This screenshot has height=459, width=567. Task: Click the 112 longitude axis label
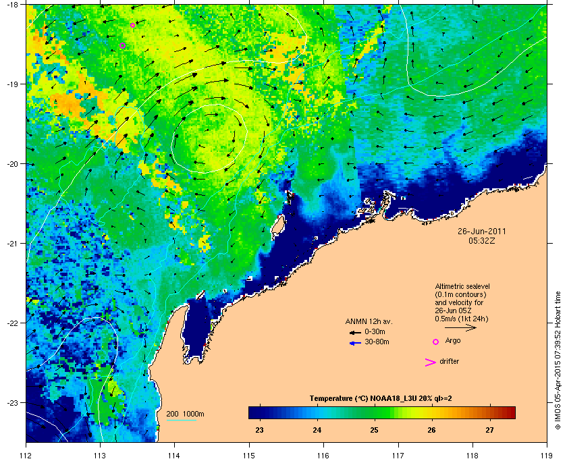[x=26, y=455]
